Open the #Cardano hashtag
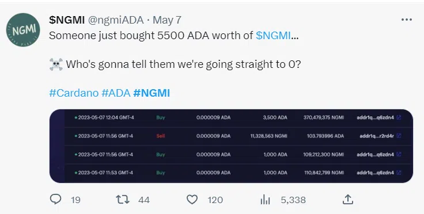Viewport: 424px width, 214px height. click(x=74, y=93)
